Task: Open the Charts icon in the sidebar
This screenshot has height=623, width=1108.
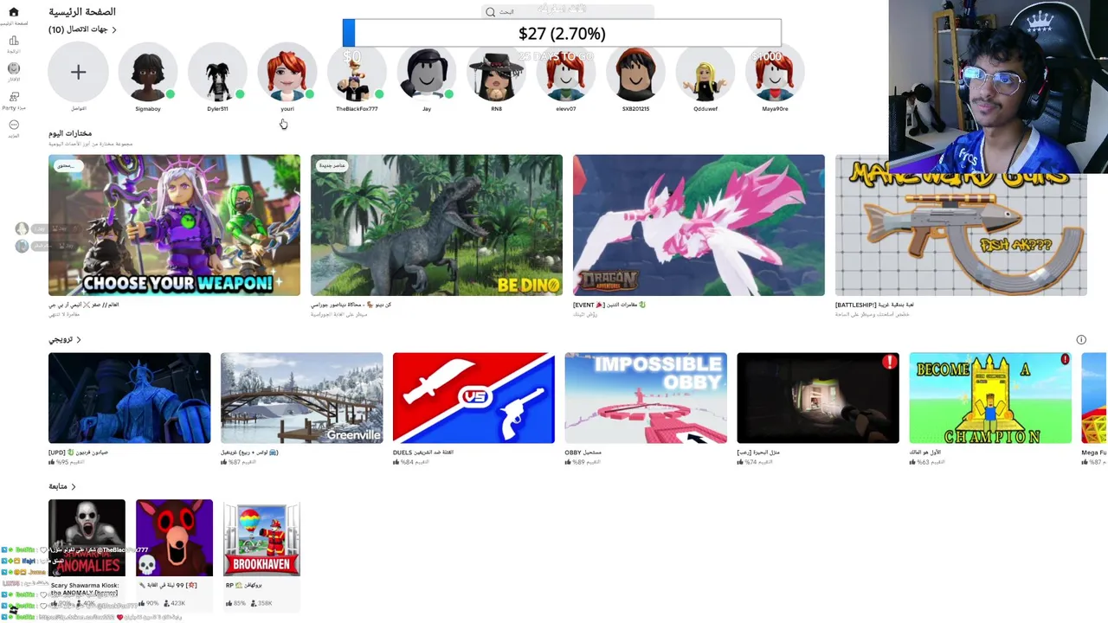Action: pos(13,41)
